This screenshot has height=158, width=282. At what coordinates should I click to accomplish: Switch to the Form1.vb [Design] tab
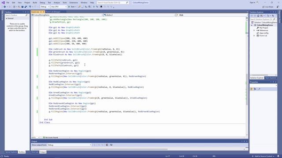pyautogui.click(x=53, y=12)
